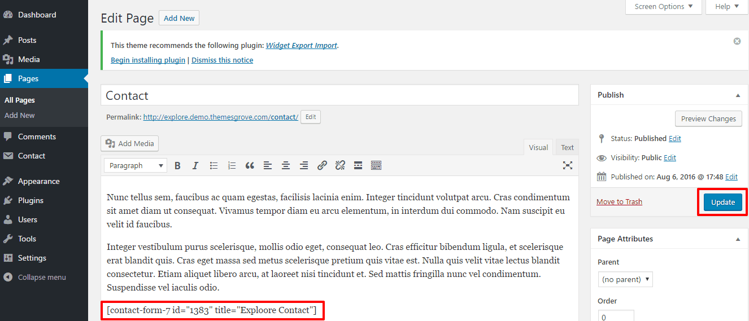This screenshot has height=321, width=749.
Task: Add a blockquote to the content
Action: coord(250,165)
